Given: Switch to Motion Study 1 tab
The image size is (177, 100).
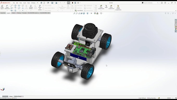Looking at the screenshot, I should 18,96.
